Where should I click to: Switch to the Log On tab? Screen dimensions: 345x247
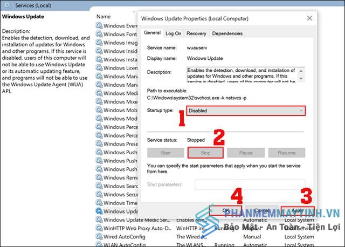pyautogui.click(x=173, y=33)
